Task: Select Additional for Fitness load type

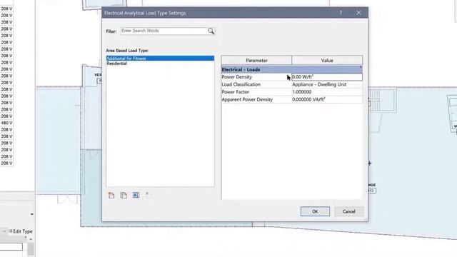Action: click(160, 59)
